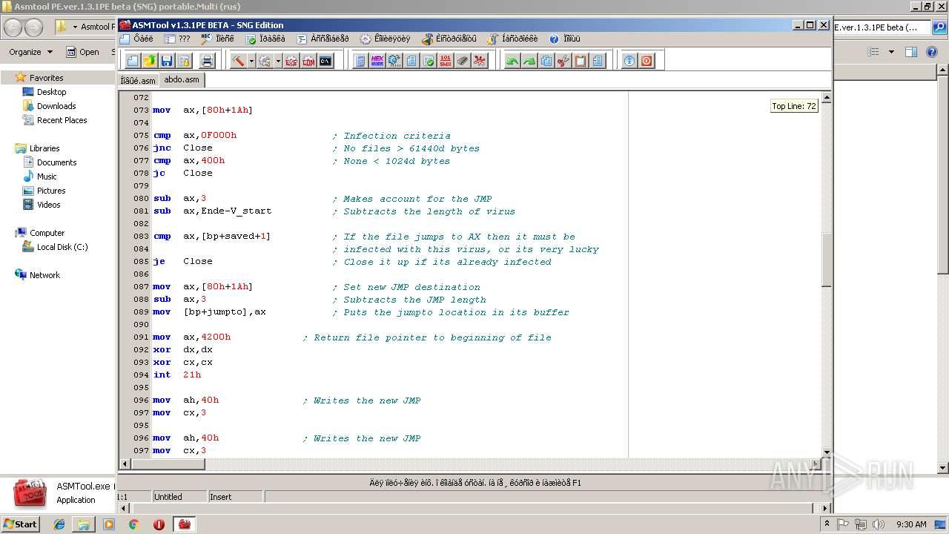Open Chrome from the taskbar
This screenshot has width=949, height=534.
click(x=133, y=524)
